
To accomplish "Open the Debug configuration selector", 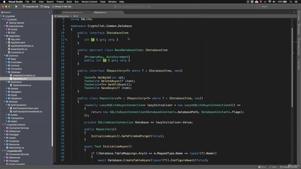I will (45, 7).
